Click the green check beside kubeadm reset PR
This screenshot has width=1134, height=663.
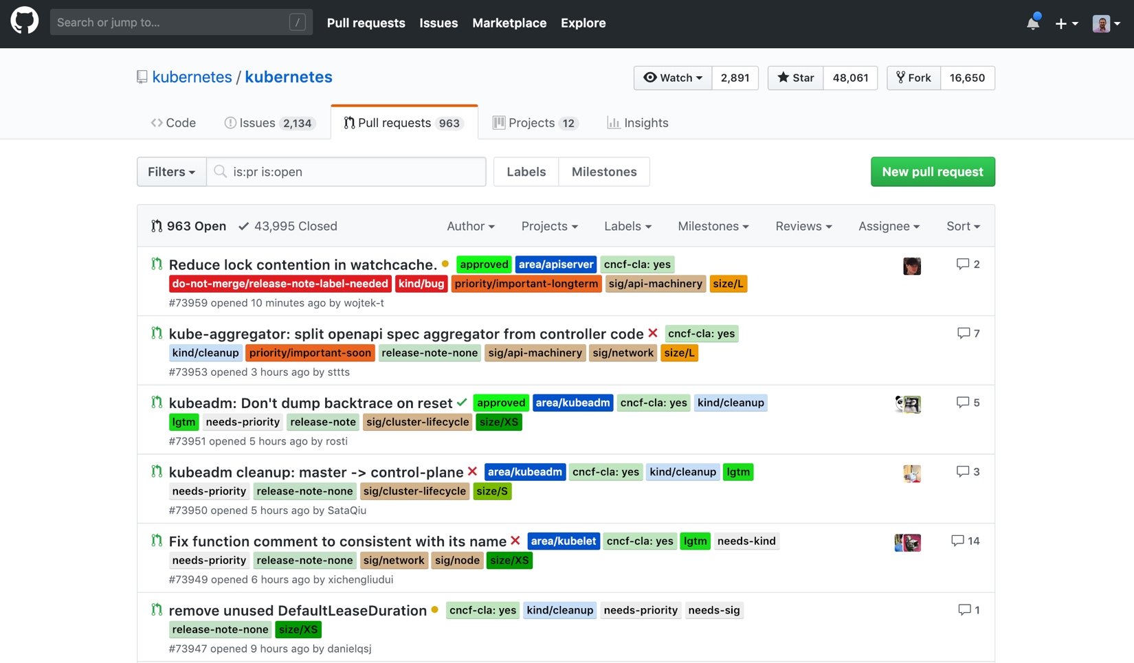click(461, 403)
